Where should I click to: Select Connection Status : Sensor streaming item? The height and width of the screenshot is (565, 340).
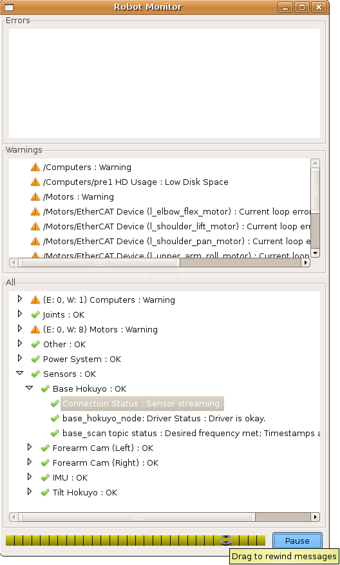click(x=142, y=403)
